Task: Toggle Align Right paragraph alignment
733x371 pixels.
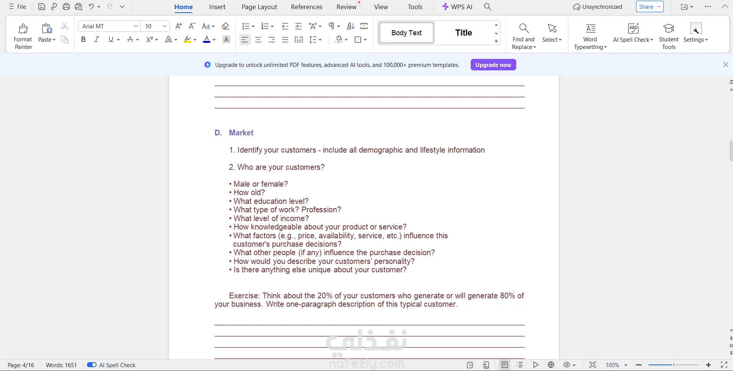Action: pyautogui.click(x=272, y=39)
